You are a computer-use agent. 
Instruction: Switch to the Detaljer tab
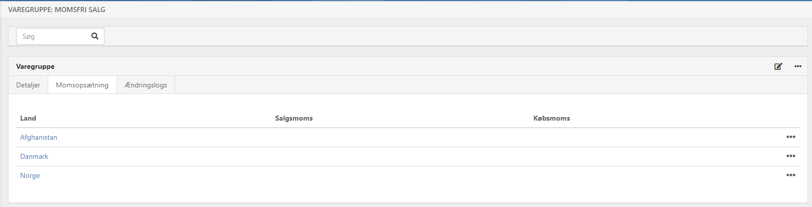tap(28, 85)
